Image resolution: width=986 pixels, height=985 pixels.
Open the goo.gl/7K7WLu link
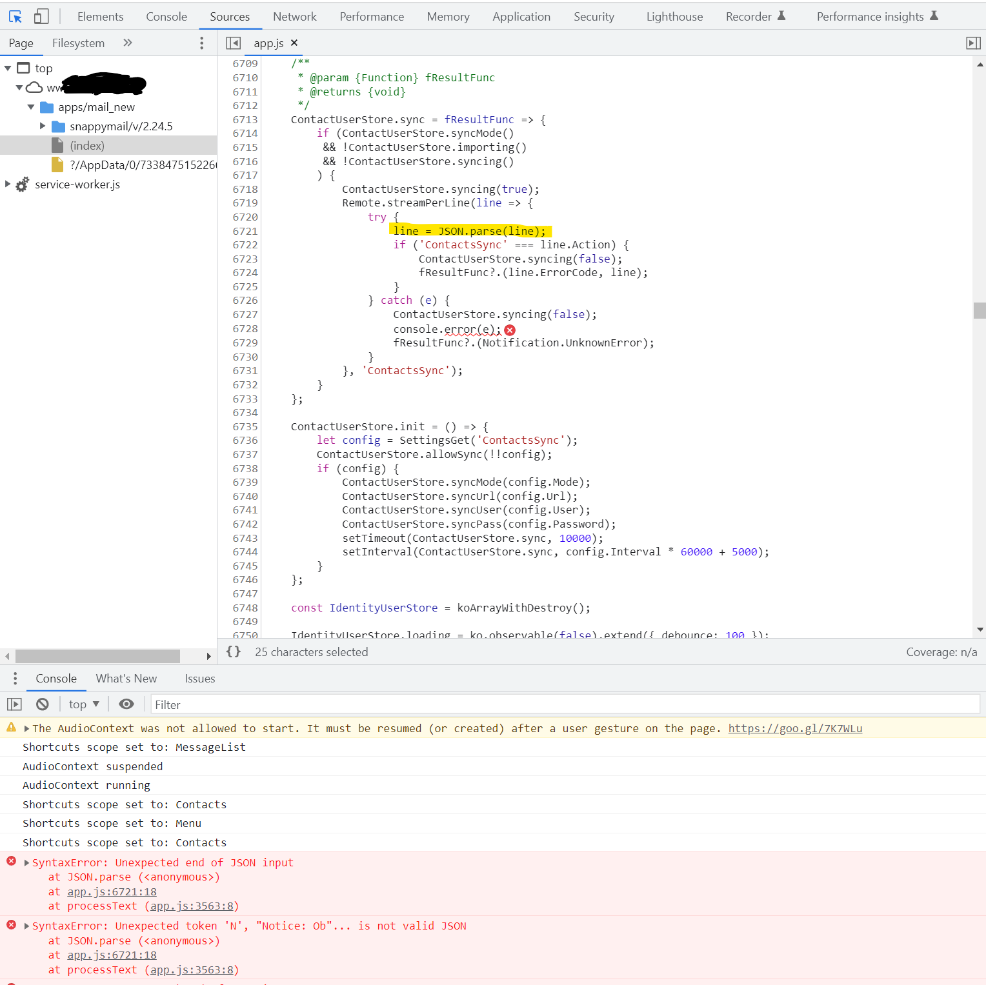point(795,728)
